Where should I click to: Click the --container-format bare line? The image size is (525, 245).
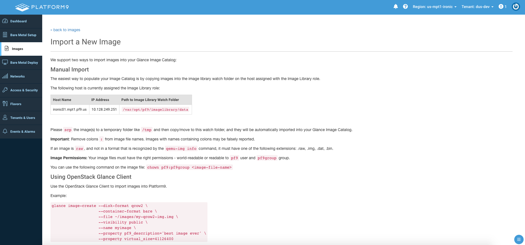click(x=128, y=211)
